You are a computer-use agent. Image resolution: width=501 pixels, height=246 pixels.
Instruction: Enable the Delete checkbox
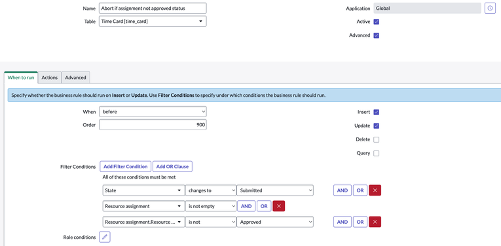tap(377, 140)
